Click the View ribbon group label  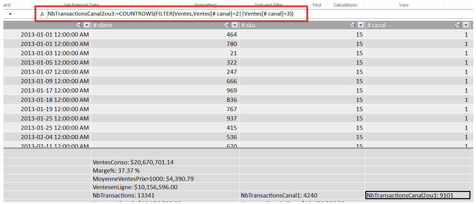click(x=404, y=5)
